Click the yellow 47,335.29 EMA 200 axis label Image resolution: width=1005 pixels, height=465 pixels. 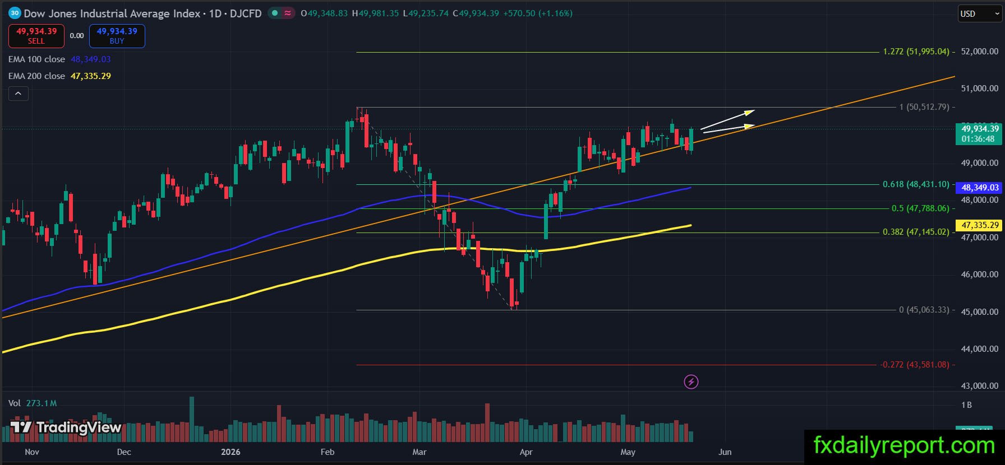[980, 225]
